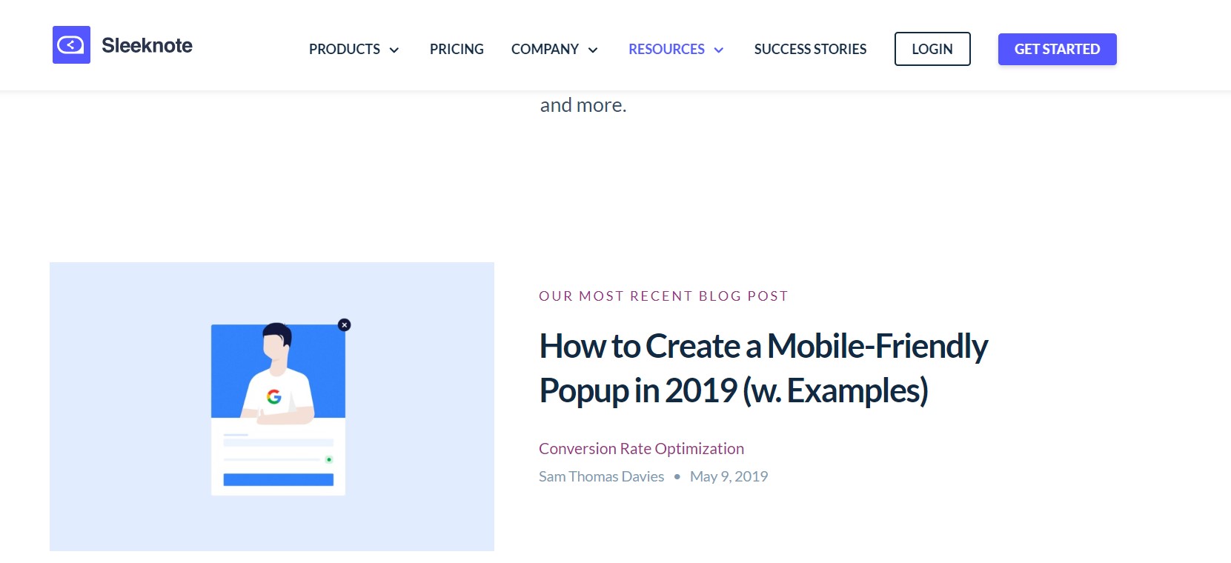
Task: Click the author name Sam Thomas Davies
Action: [601, 476]
